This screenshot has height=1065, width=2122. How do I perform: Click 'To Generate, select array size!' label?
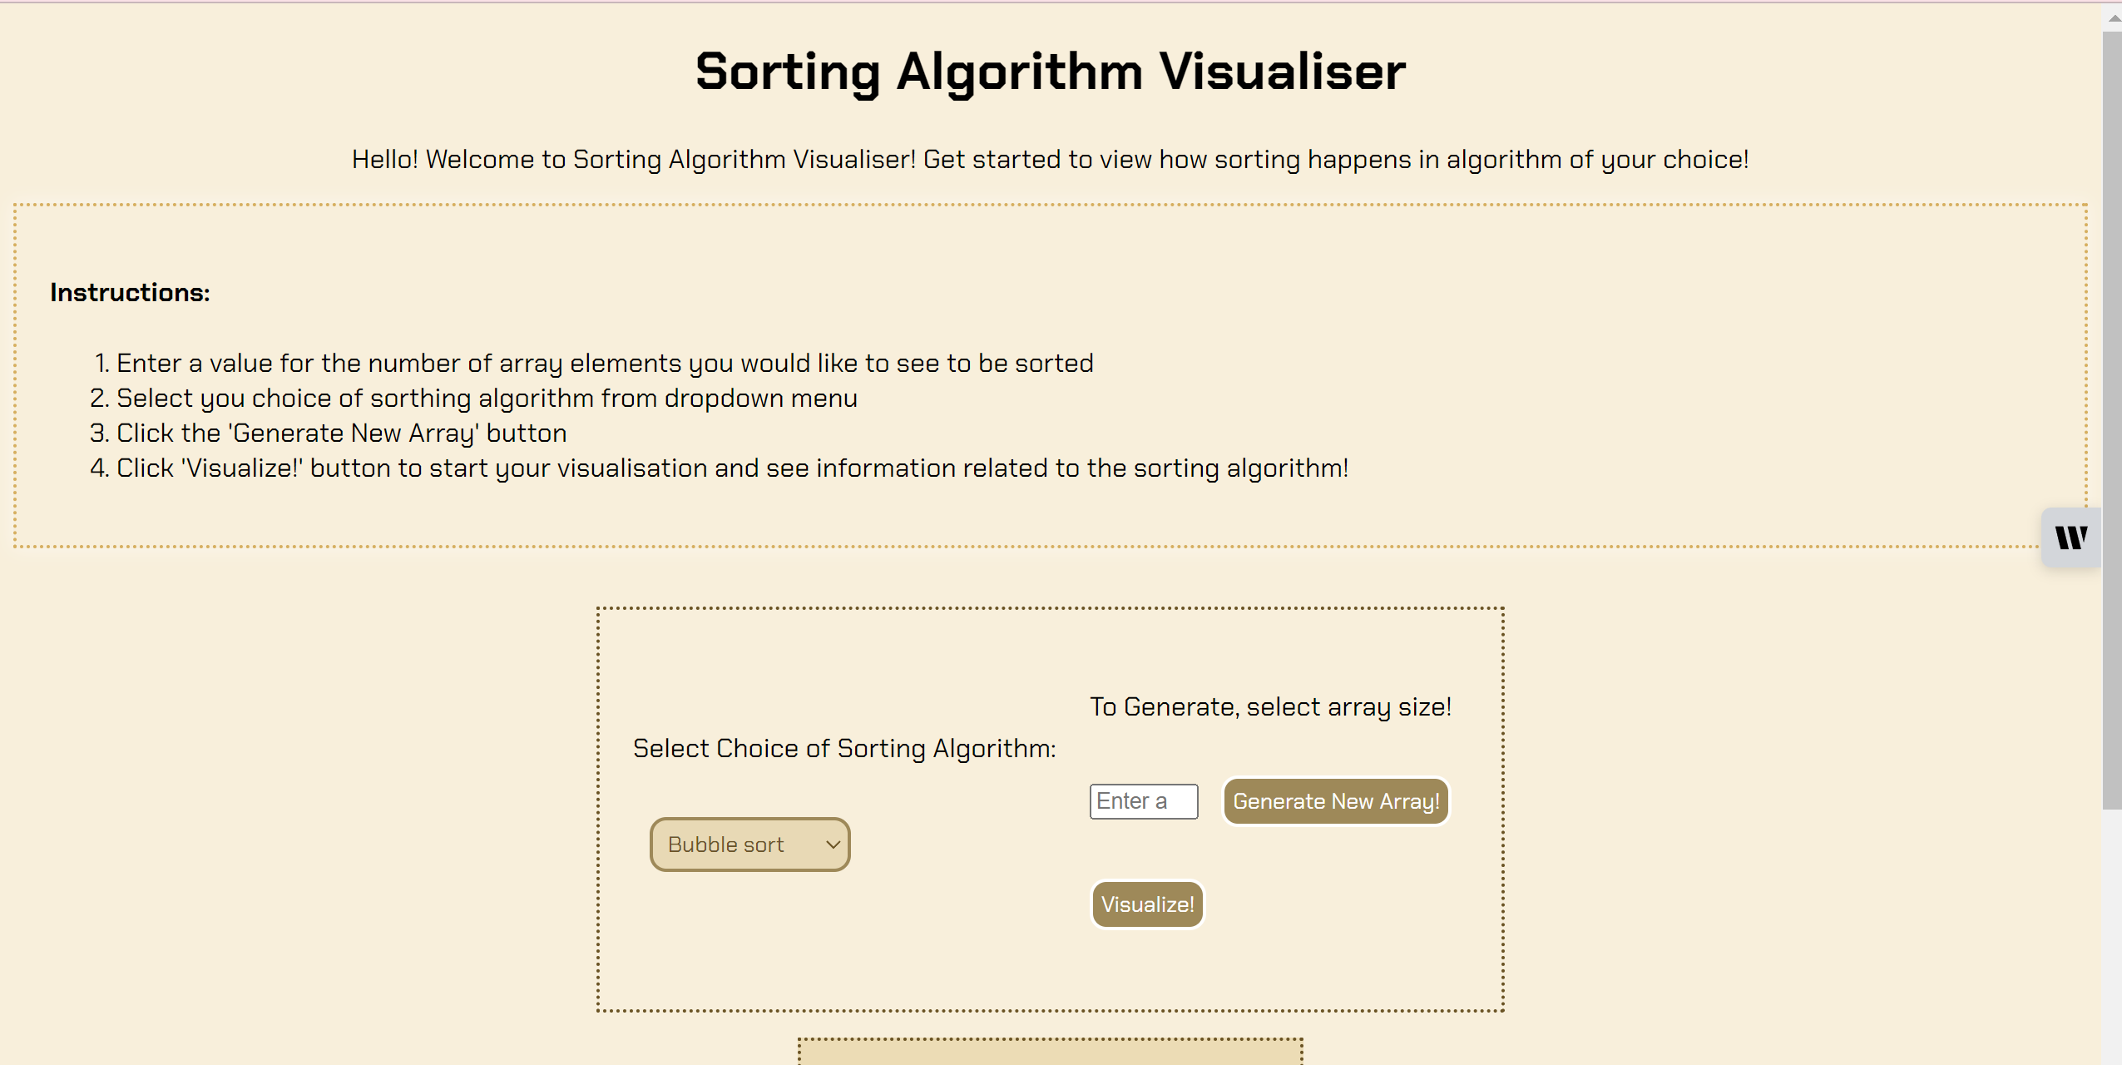(x=1271, y=706)
